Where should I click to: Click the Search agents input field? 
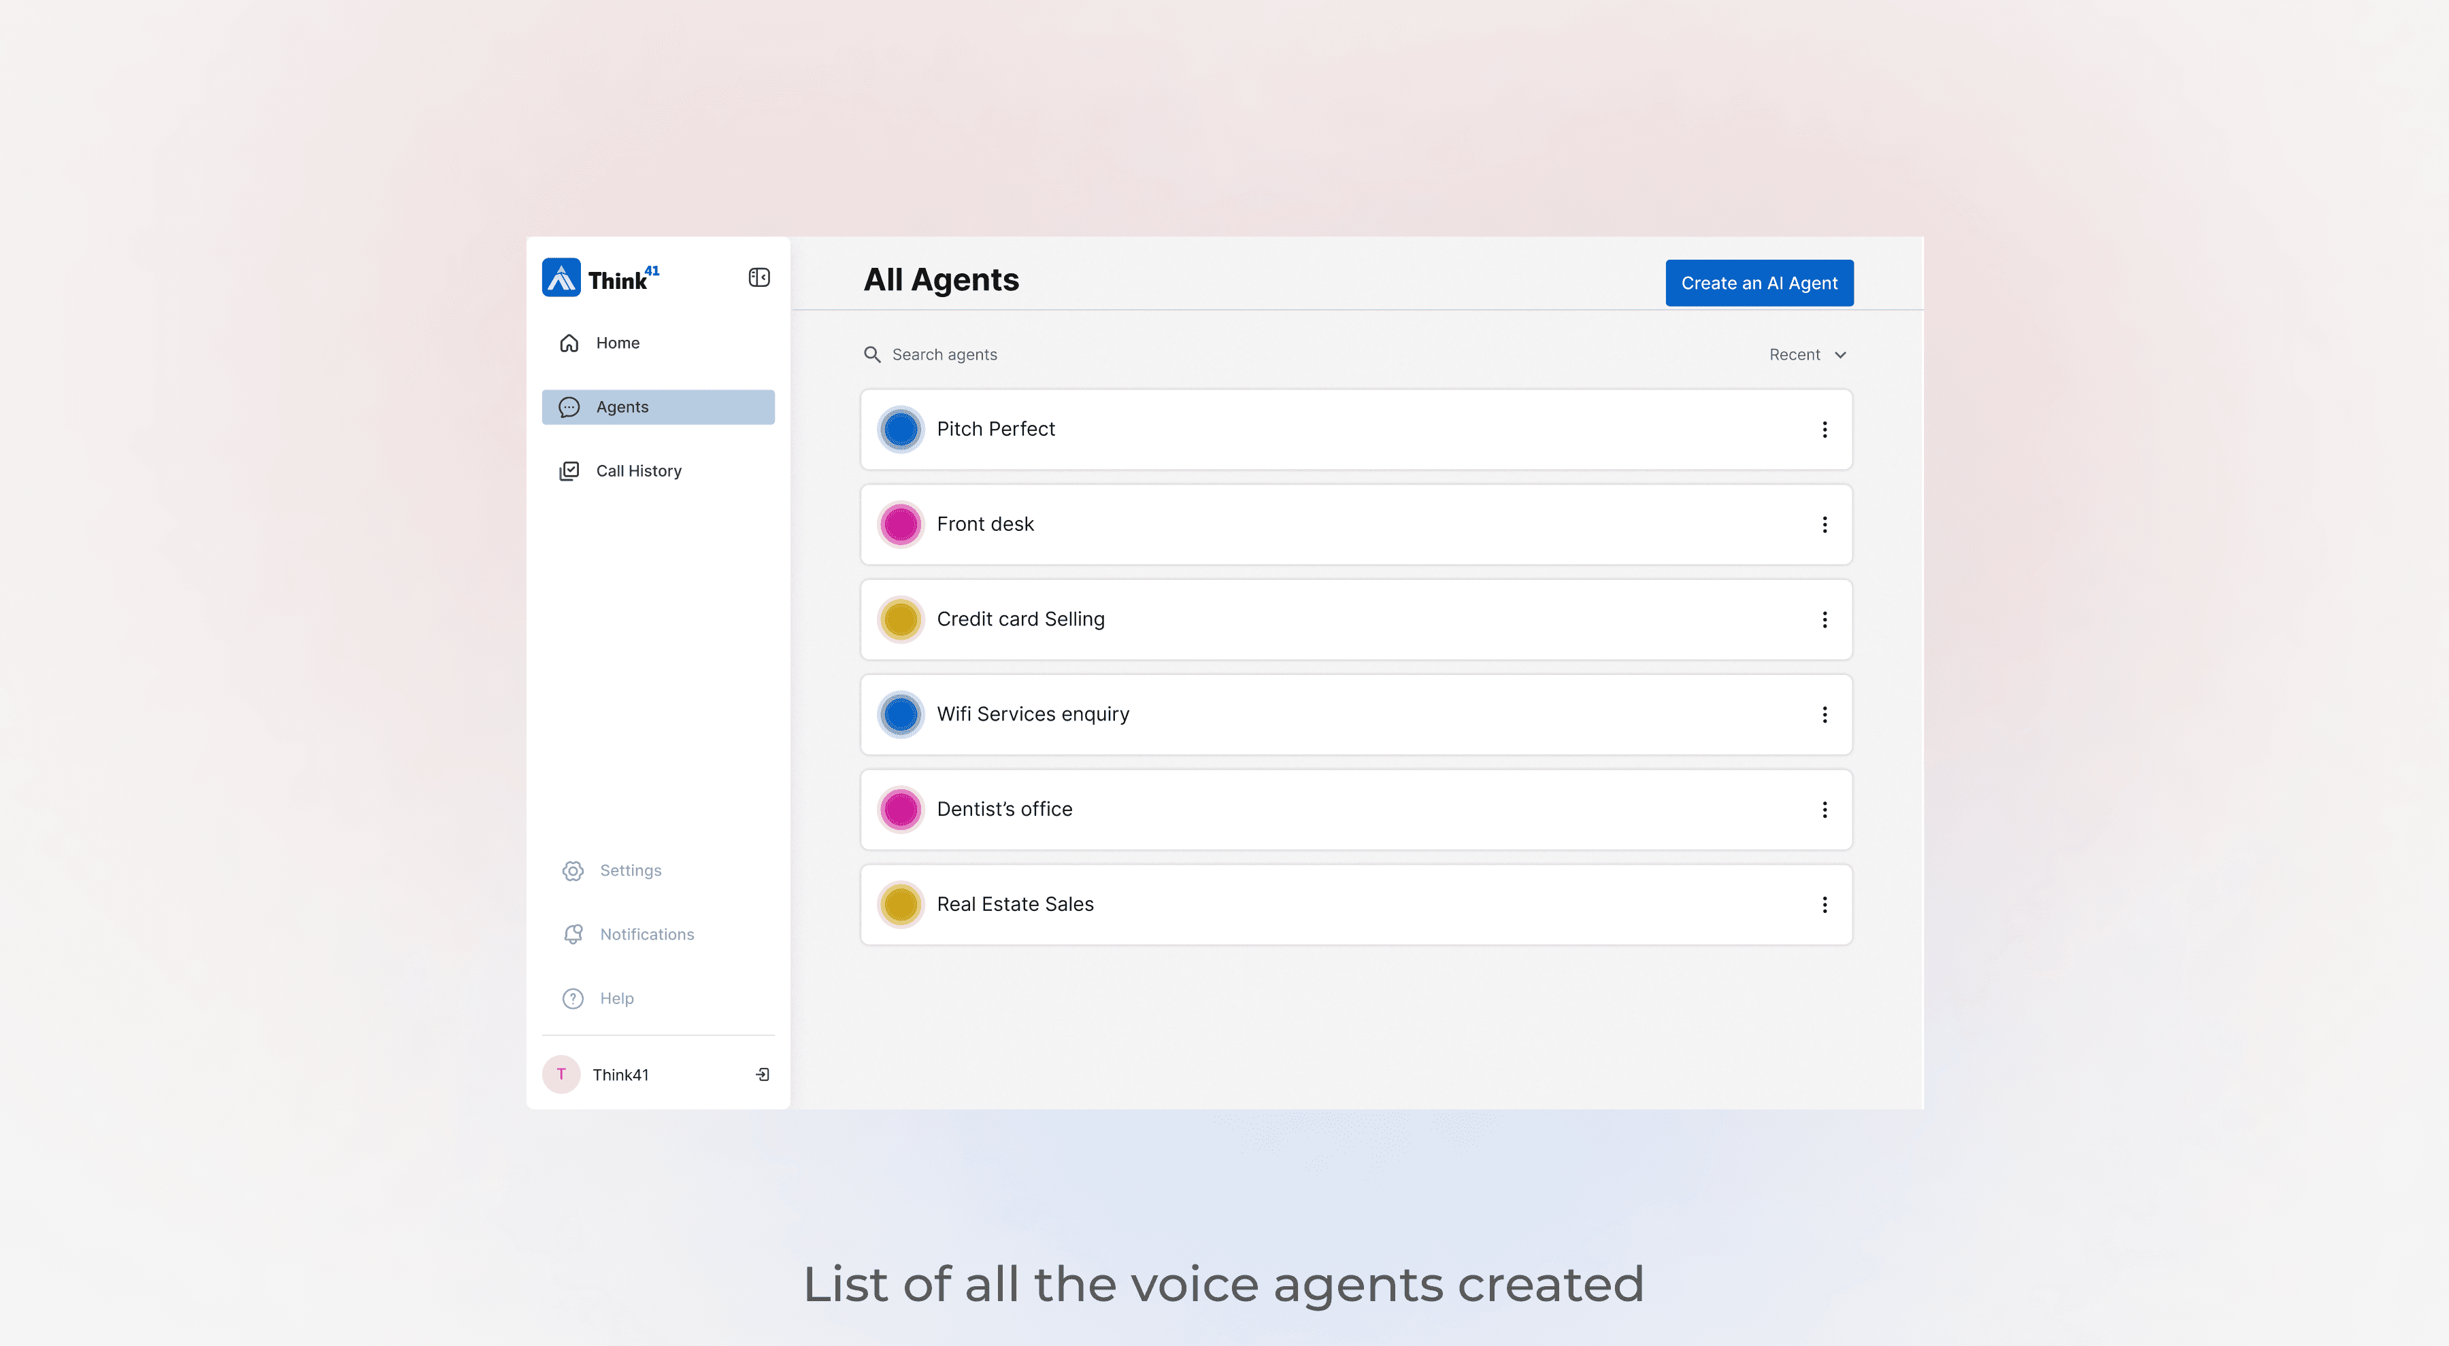point(1046,354)
